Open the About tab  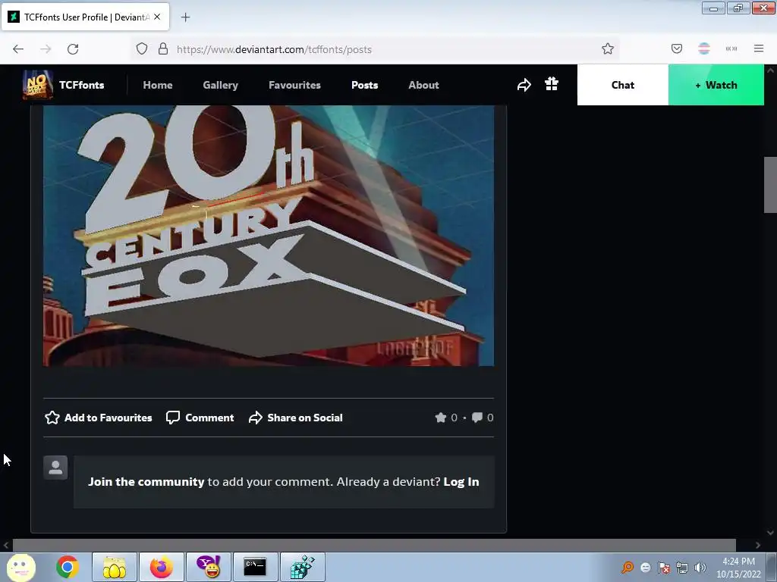click(x=423, y=85)
